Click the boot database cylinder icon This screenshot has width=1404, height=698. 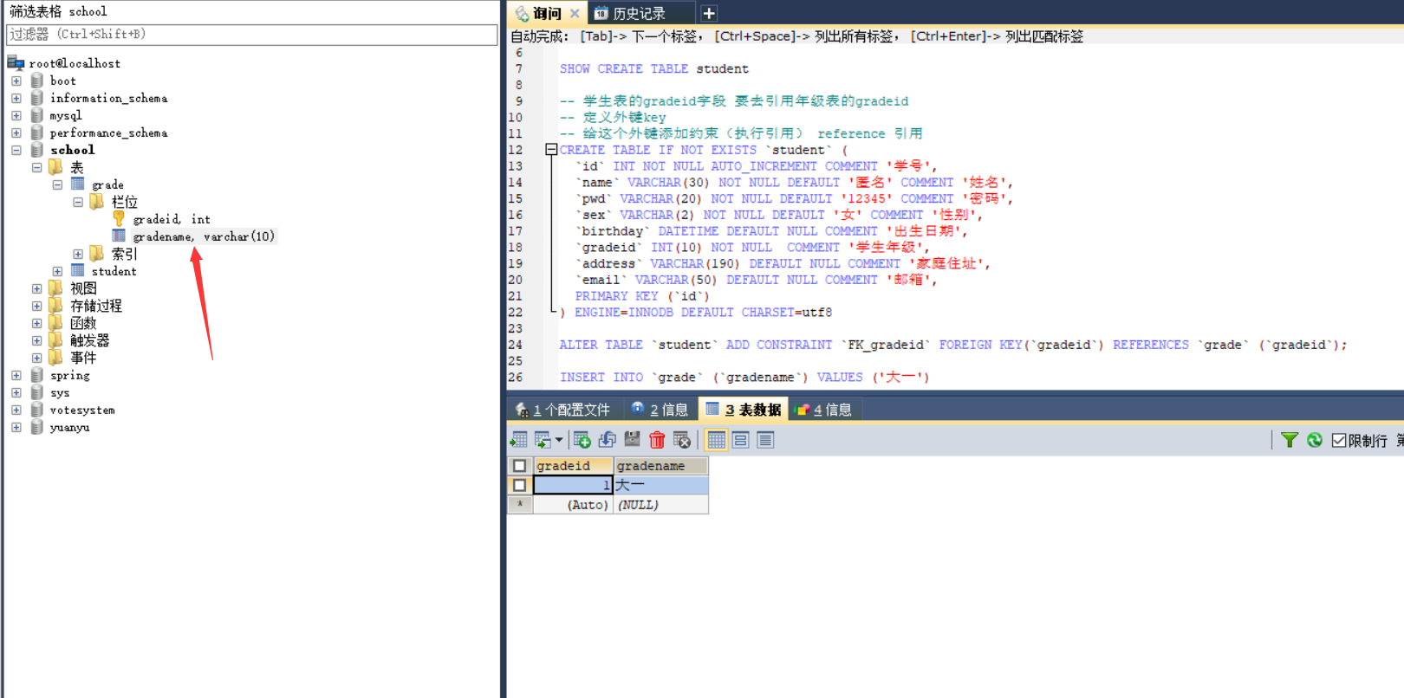[x=36, y=80]
